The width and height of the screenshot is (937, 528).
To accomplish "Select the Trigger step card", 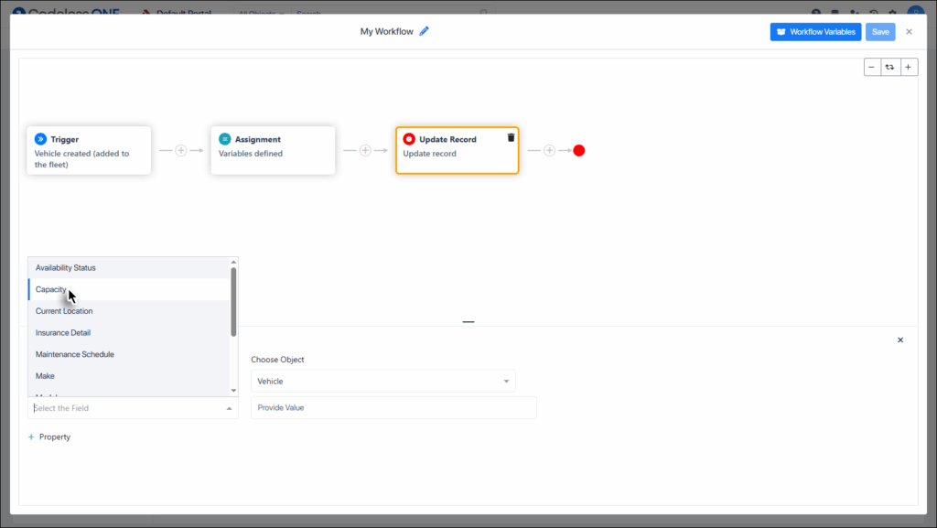I will (88, 149).
